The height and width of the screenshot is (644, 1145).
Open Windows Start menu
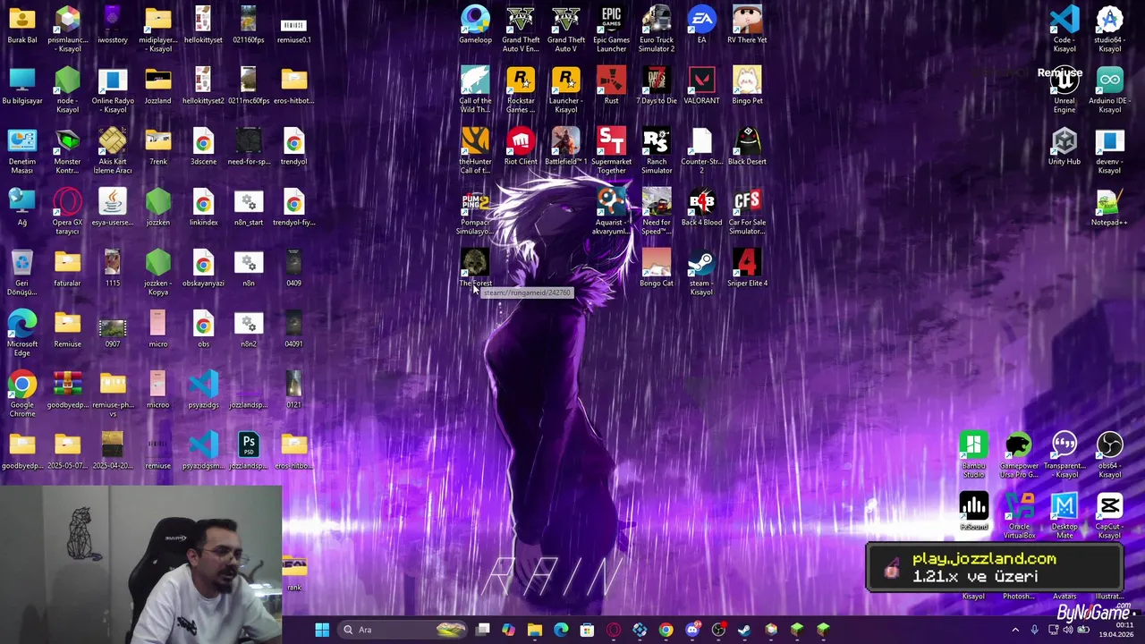tap(322, 630)
